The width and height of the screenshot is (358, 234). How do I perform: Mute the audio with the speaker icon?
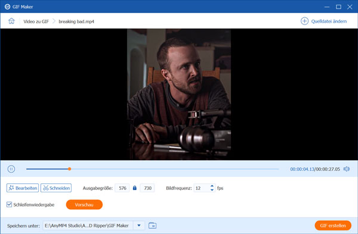(346, 169)
